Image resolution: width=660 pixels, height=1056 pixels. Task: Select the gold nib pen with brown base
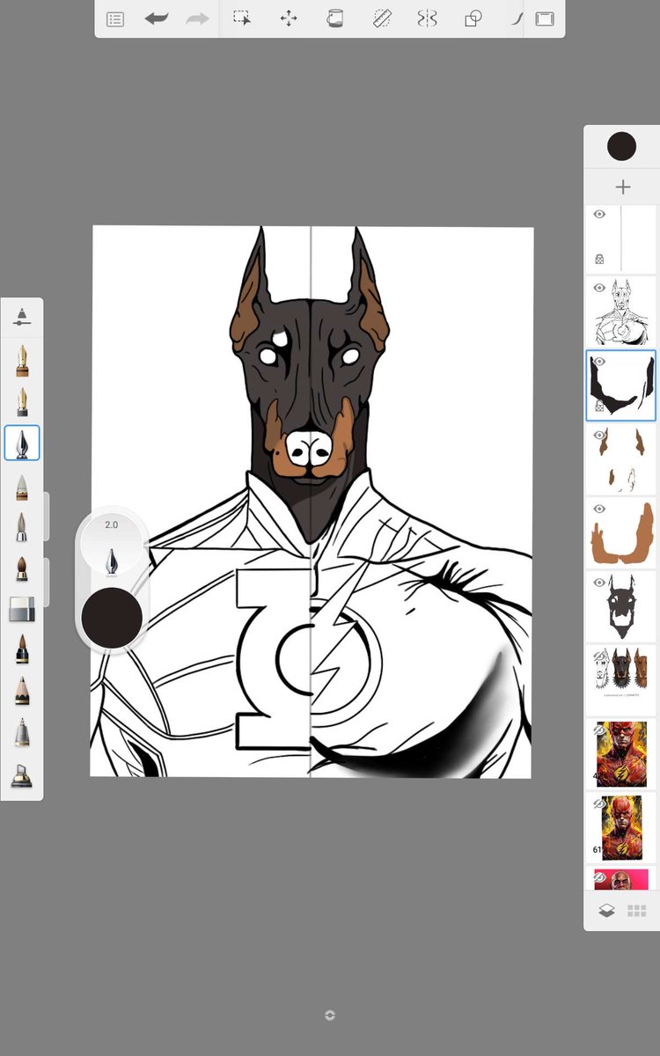coord(22,362)
